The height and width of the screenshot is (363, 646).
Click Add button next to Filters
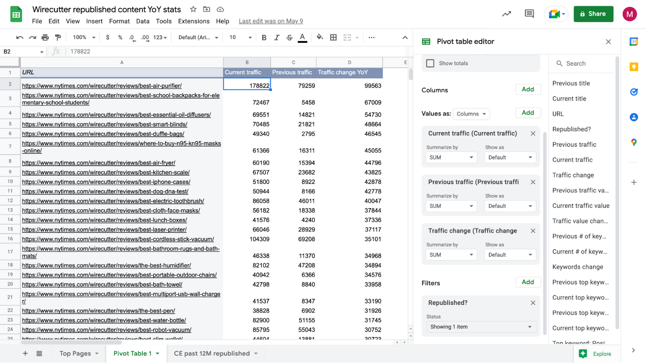528,282
